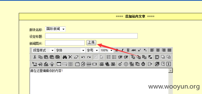
Task: Toggle subscript x₂ formatting
Action: pos(145,50)
